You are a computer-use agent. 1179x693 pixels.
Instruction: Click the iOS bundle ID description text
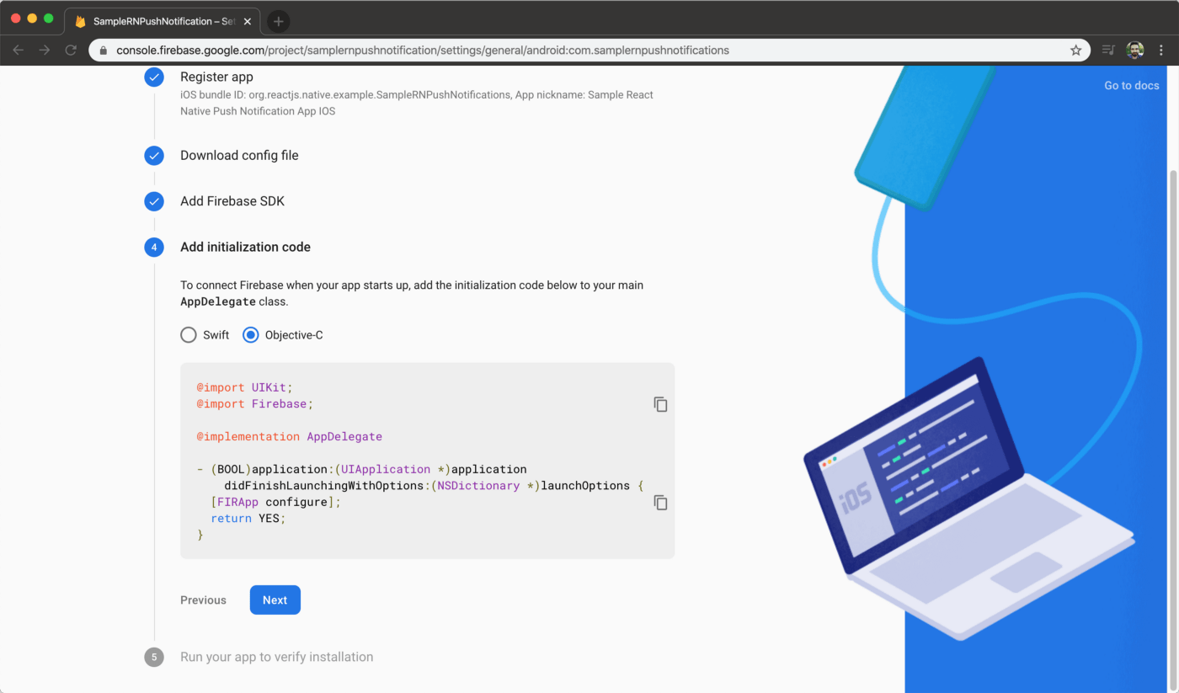[x=417, y=103]
